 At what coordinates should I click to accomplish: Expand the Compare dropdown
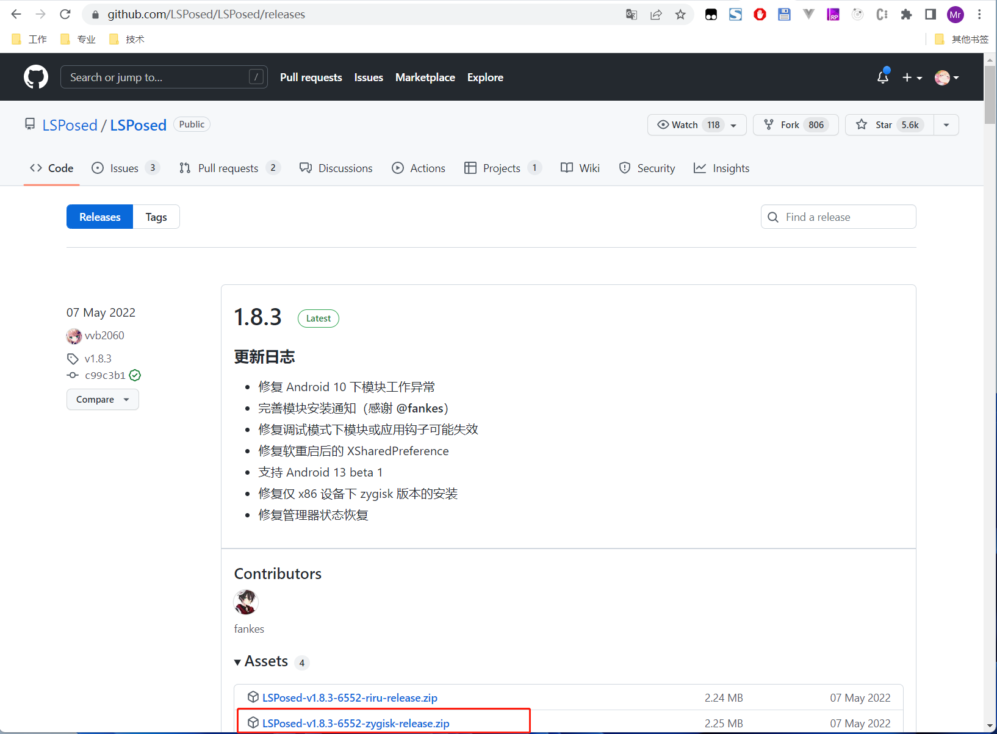pyautogui.click(x=103, y=400)
